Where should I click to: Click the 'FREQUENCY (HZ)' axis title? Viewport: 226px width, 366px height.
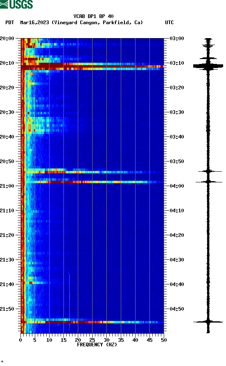pos(97,345)
